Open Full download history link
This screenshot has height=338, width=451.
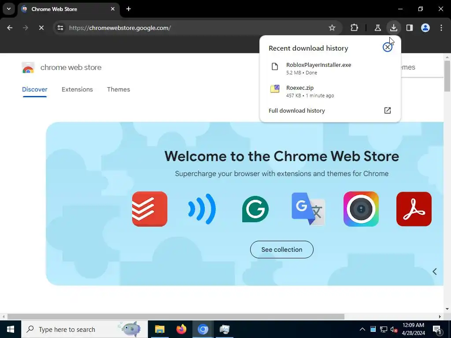296,110
